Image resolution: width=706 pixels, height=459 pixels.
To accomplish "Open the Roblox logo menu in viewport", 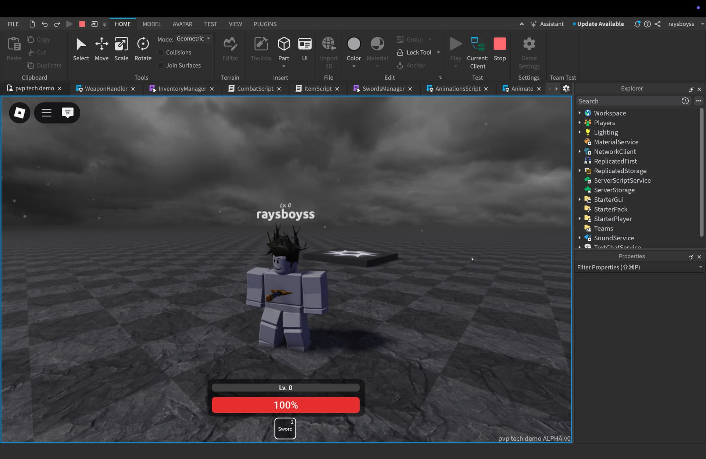I will [19, 112].
